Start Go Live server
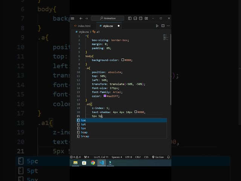 point(158,157)
